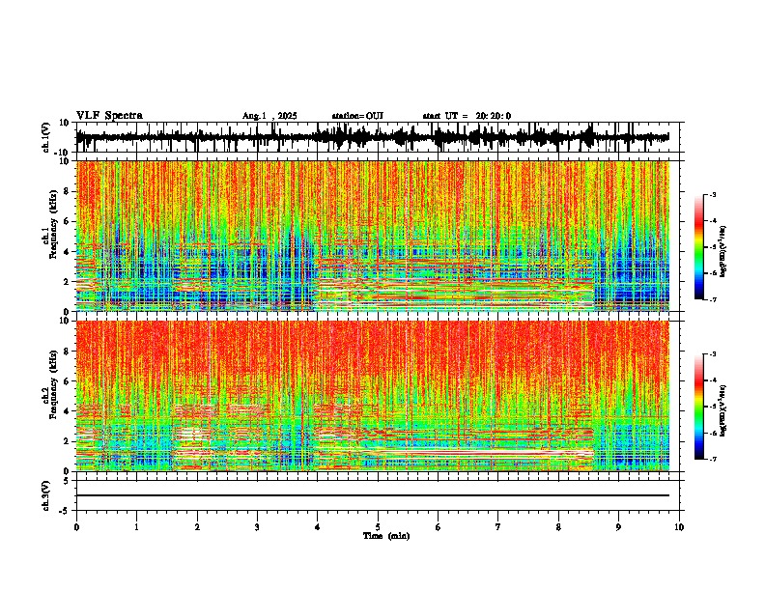This screenshot has width=765, height=591.
Task: Click the log(PSD) title beside ch.2 color bar
Action: coord(723,410)
